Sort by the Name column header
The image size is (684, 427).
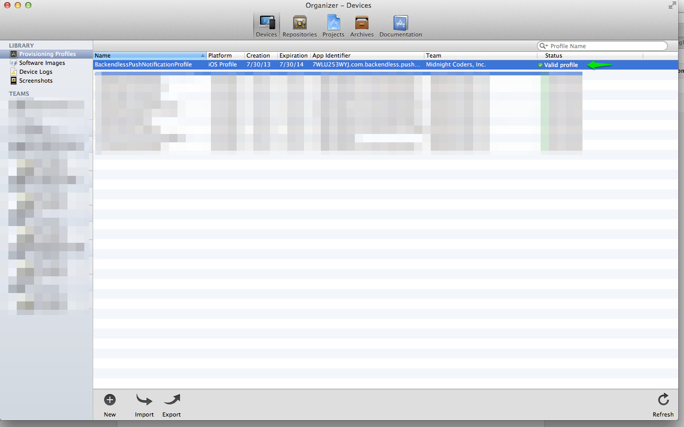[x=150, y=55]
